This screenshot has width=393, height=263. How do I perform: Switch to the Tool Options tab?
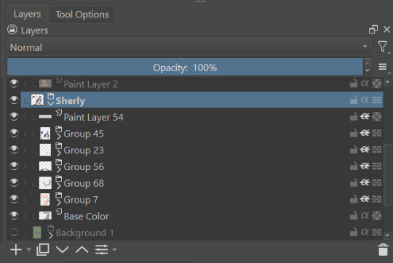pyautogui.click(x=82, y=15)
